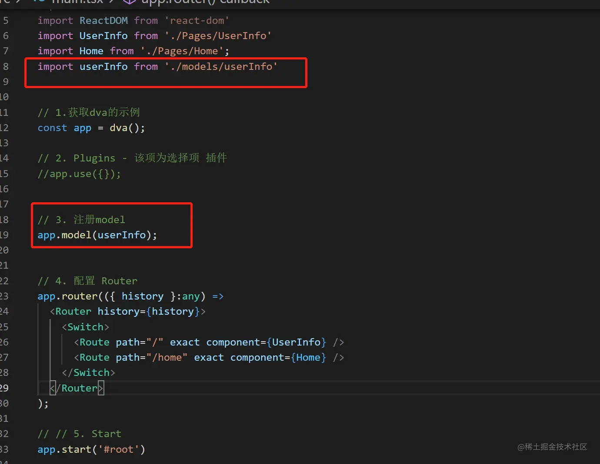Click {Home} component value on Route
Image resolution: width=600 pixels, height=464 pixels.
(x=308, y=358)
